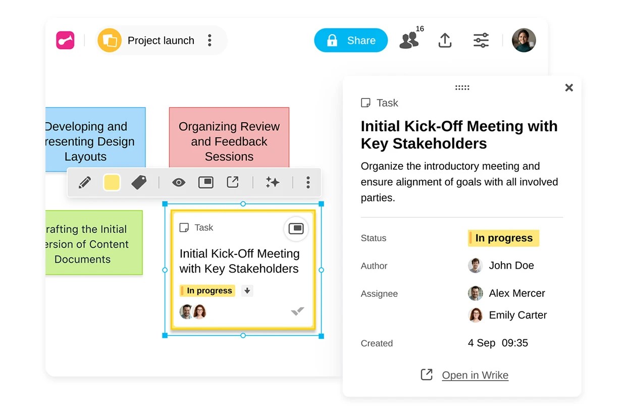
Task: Open the Project launch options menu
Action: click(210, 40)
